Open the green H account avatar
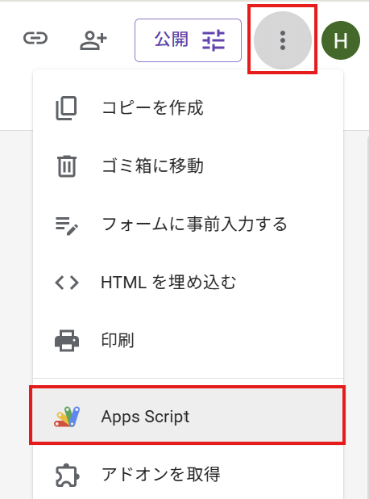Image resolution: width=369 pixels, height=499 pixels. (341, 40)
